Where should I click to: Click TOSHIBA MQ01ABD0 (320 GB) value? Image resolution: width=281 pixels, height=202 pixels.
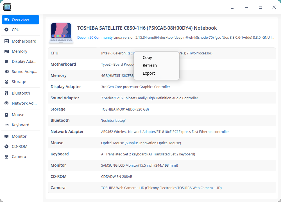click(x=125, y=109)
